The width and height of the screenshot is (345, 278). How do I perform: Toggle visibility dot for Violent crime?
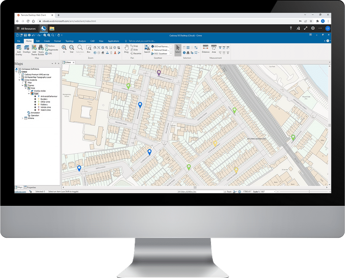point(35,110)
